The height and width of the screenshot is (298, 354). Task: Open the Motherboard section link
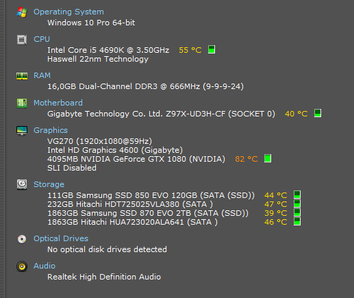tap(58, 103)
